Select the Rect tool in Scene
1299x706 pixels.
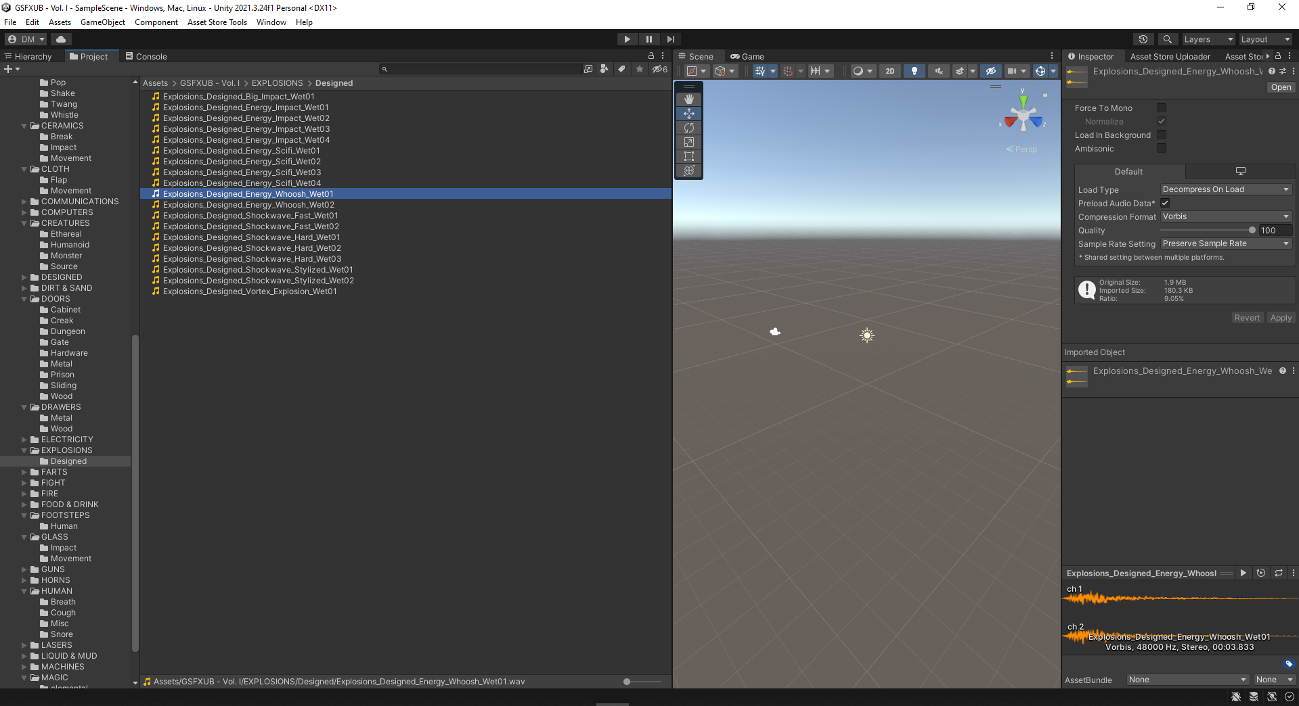coord(689,156)
